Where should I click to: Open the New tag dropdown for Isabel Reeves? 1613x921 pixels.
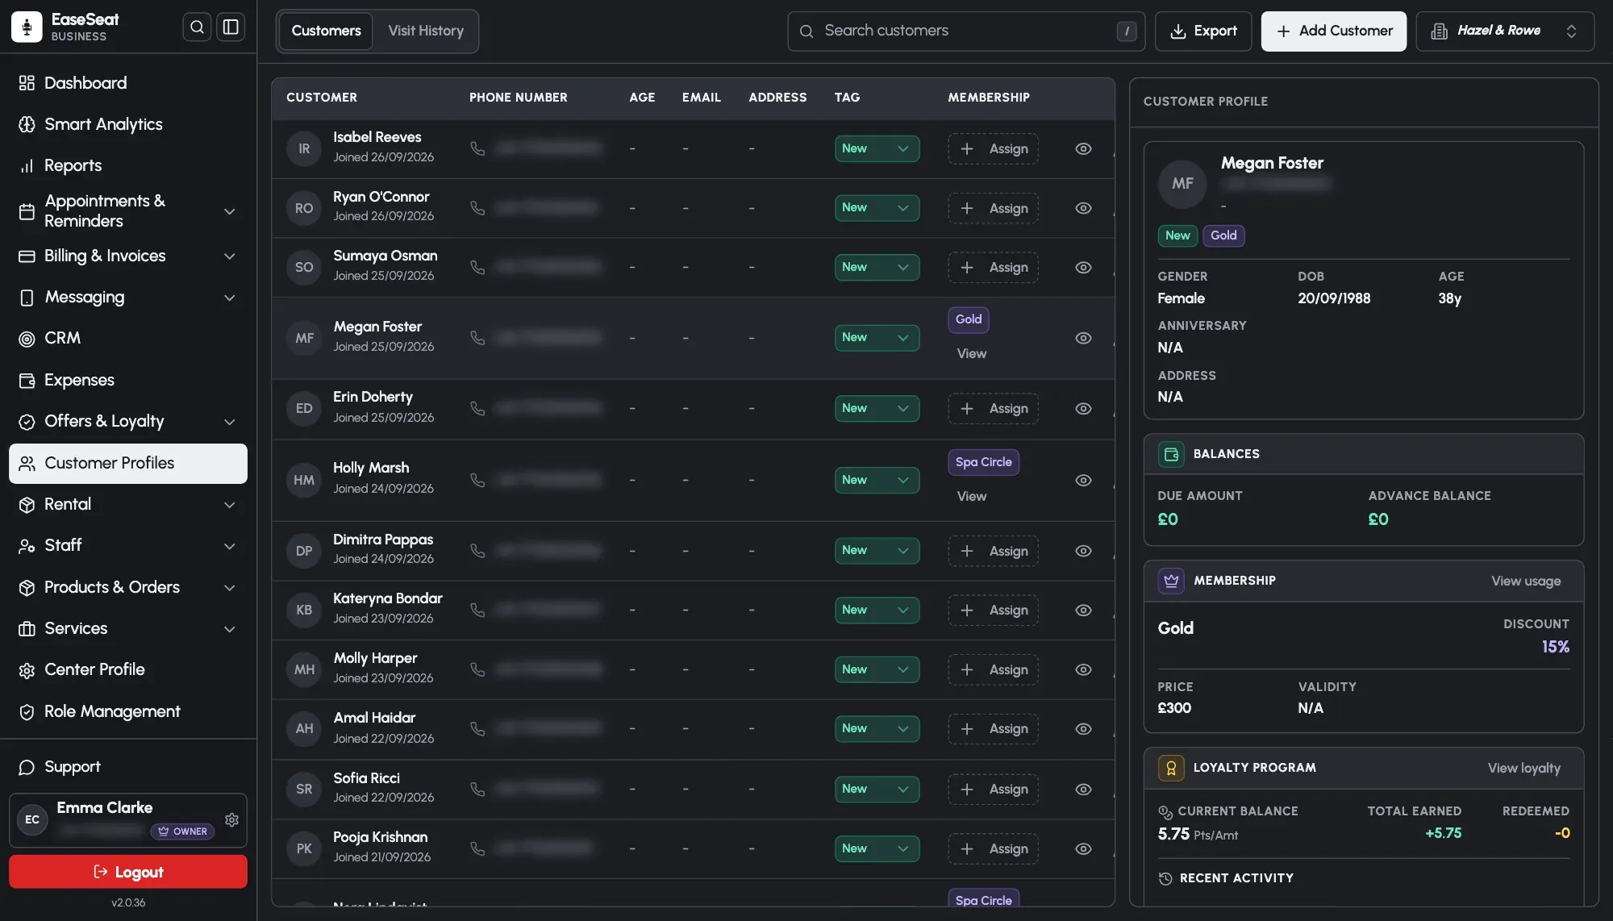pos(877,148)
